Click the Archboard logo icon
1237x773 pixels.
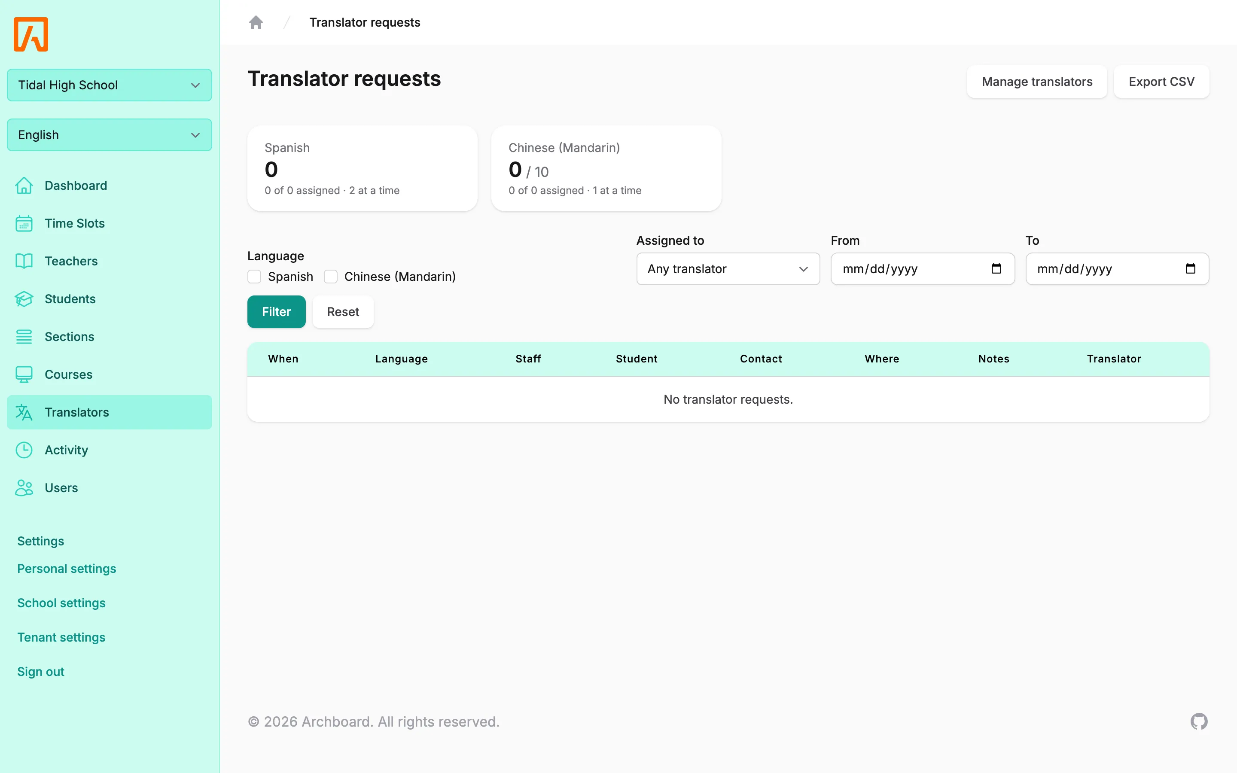click(x=30, y=34)
